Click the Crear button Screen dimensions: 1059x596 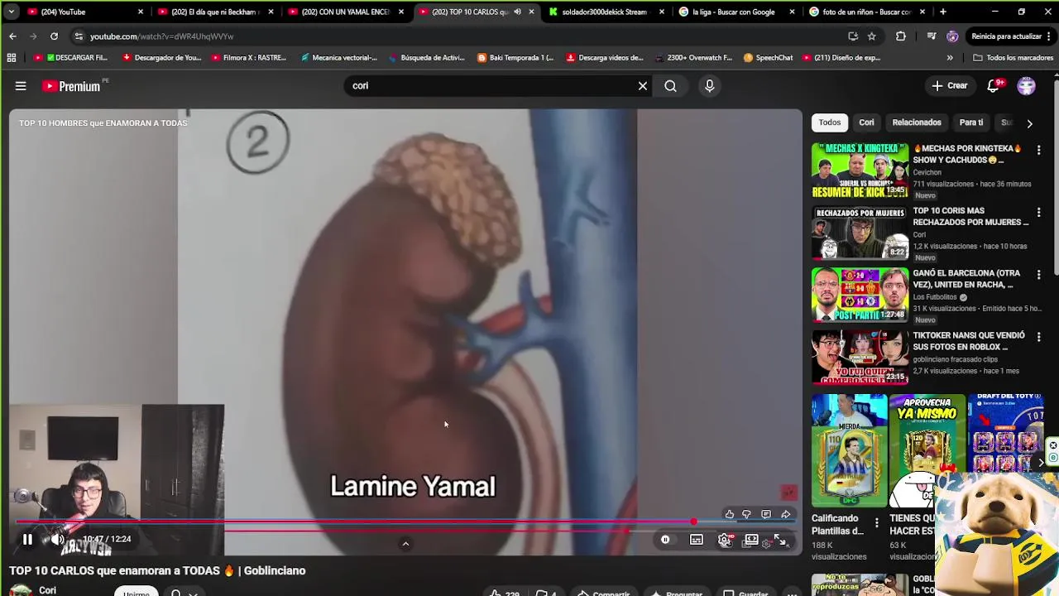949,85
